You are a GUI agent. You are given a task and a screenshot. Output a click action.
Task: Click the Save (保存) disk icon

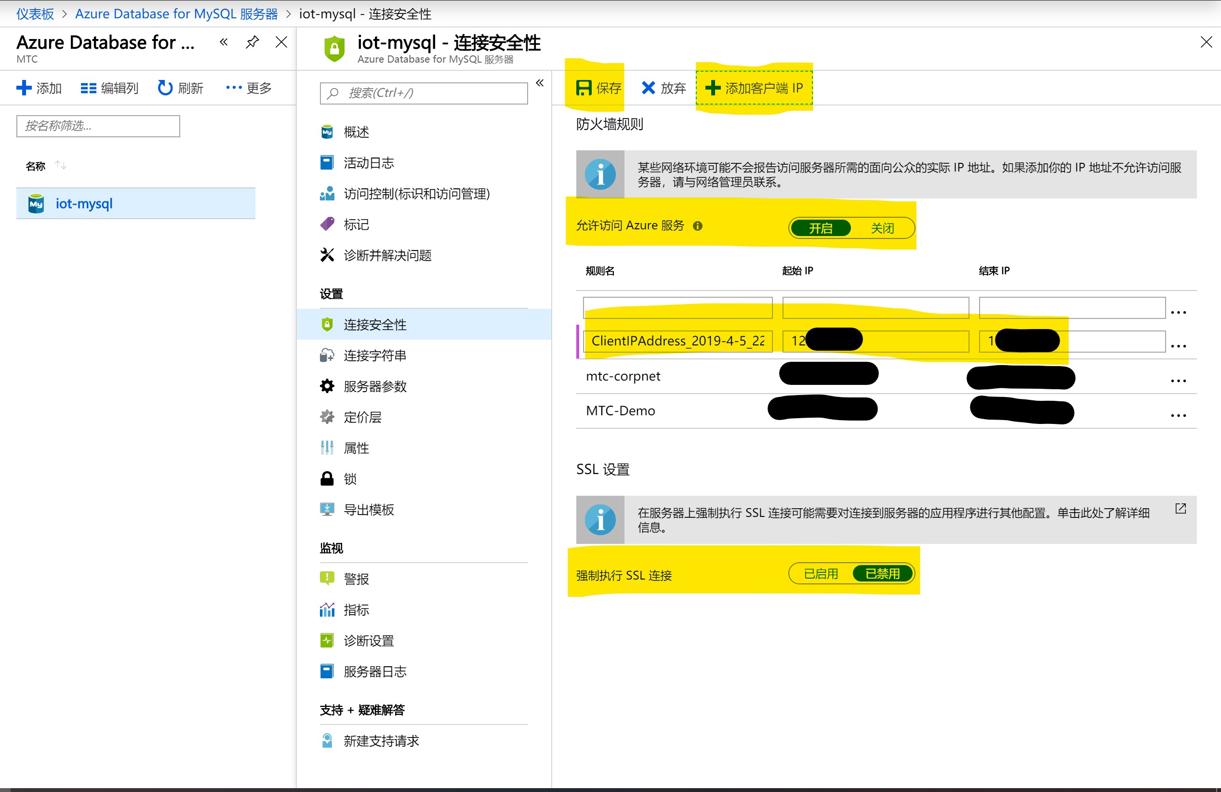[x=584, y=88]
